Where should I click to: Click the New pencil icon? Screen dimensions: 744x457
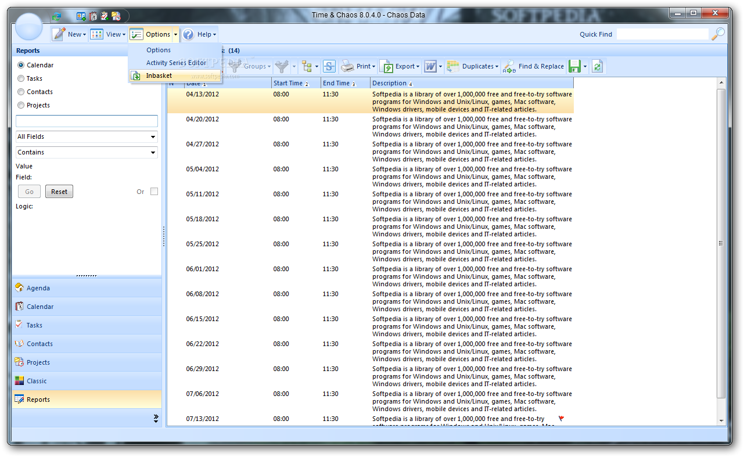tap(59, 34)
